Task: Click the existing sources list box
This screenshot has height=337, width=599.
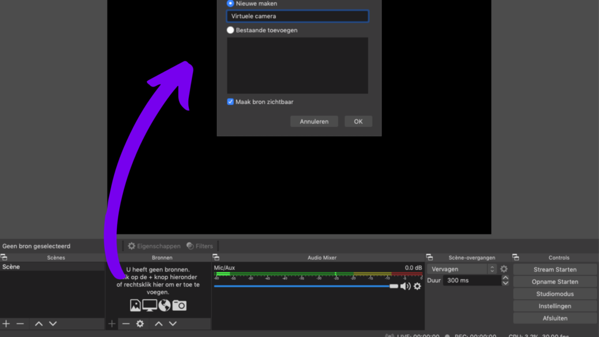Action: point(298,66)
